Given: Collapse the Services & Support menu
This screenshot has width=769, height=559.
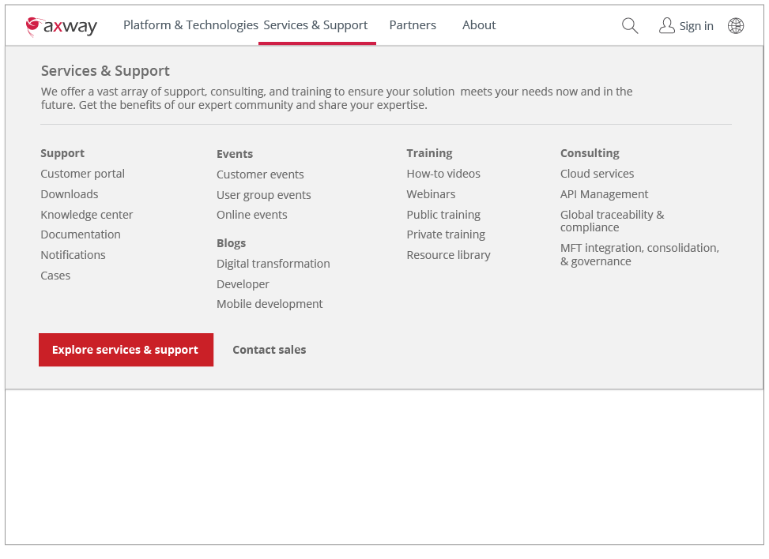Looking at the screenshot, I should click(316, 25).
